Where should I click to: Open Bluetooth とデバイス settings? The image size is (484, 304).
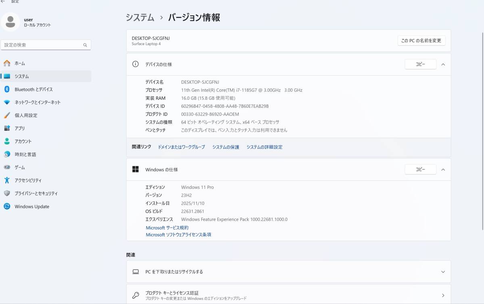coord(46,89)
